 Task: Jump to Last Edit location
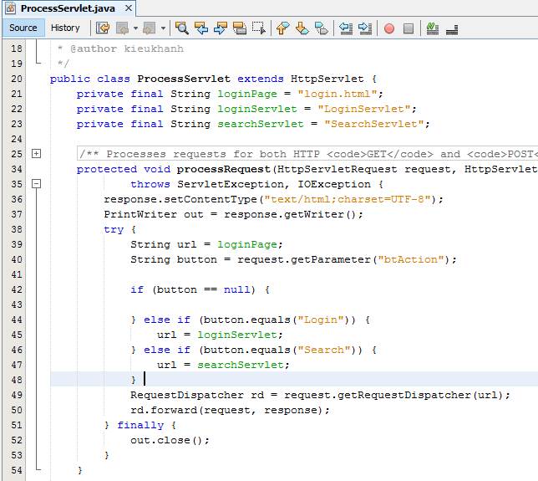pyautogui.click(x=103, y=28)
